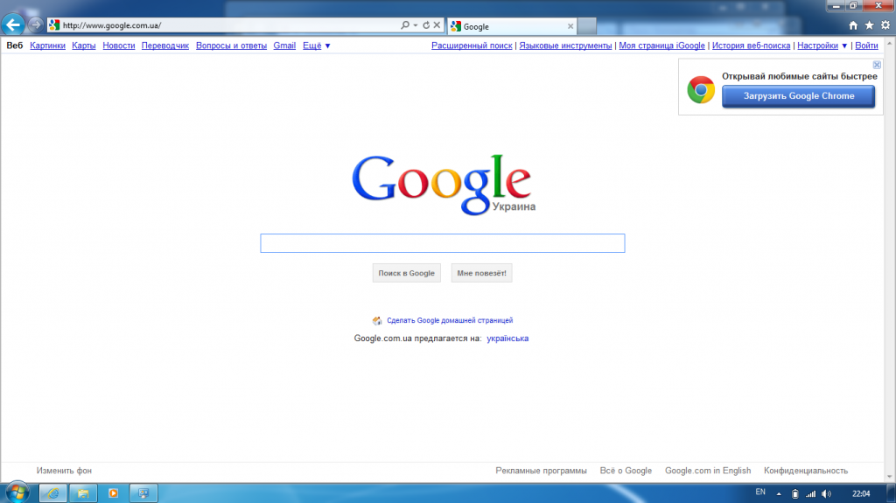The width and height of the screenshot is (896, 503).
Task: Open the Новости link
Action: pyautogui.click(x=119, y=45)
